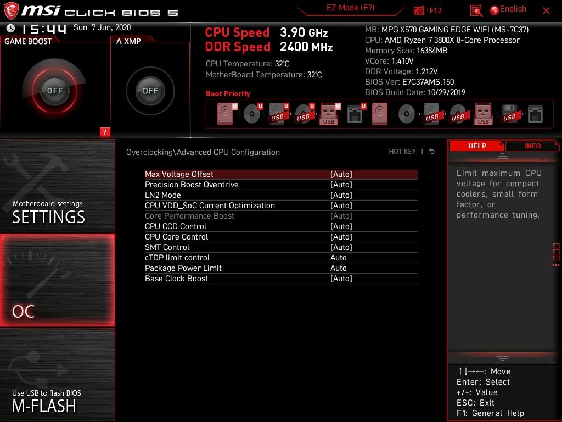Image resolution: width=562 pixels, height=422 pixels.
Task: Select the legacy USB hard disk boot icon
Action: [x=432, y=114]
